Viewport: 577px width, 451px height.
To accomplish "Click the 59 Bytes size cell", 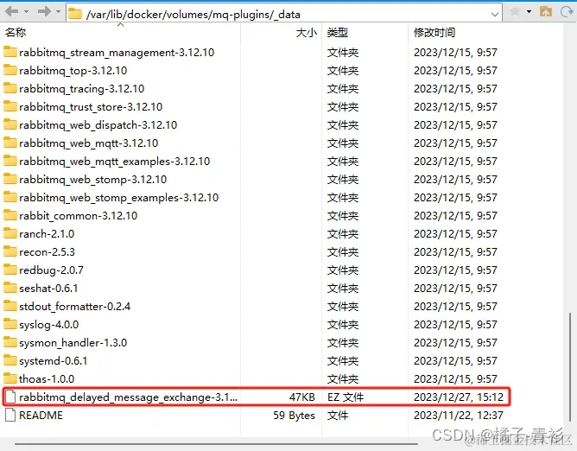I will pyautogui.click(x=294, y=416).
